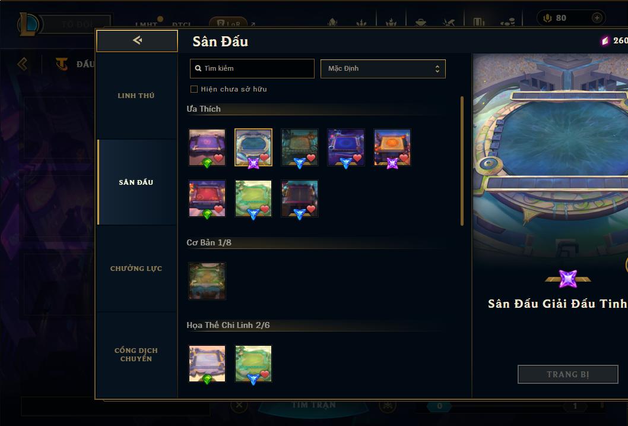The height and width of the screenshot is (426, 628).
Task: Click the plus icon next to 80 currency
Action: [597, 18]
